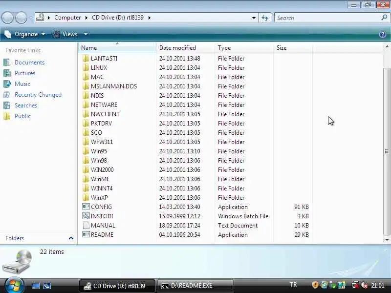Click the Help question mark icon
Viewport: 391px width, 293px height.
point(383,34)
